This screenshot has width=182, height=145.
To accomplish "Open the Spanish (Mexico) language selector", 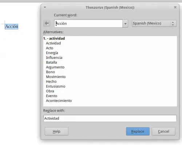I will pos(154,23).
